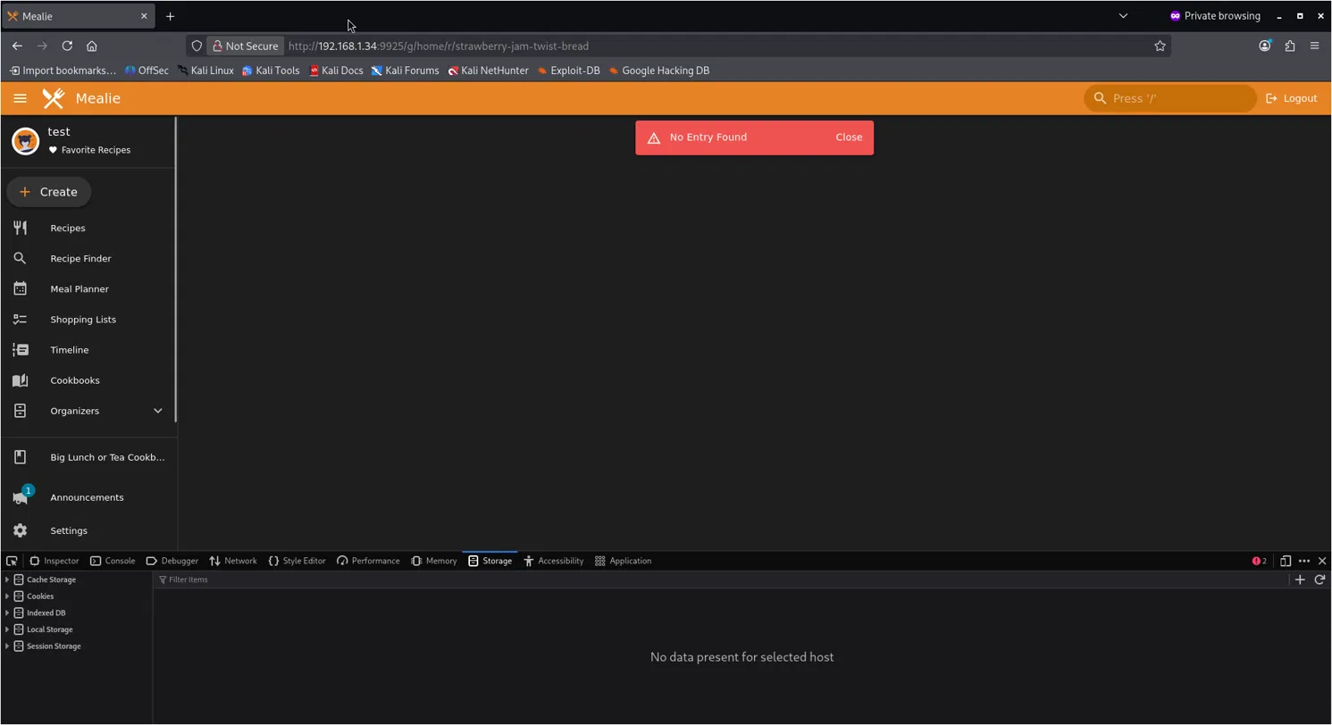Click the Mealie fork-and-knife logo
Viewport: 1332px width, 725px height.
[54, 98]
